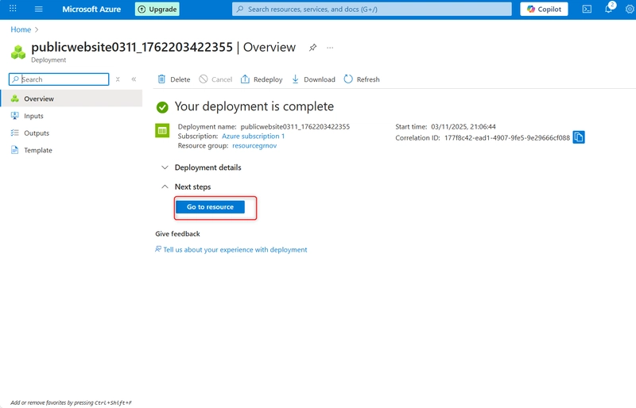Open the resourcegrnov resource group link
The width and height of the screenshot is (636, 408).
[x=254, y=146]
